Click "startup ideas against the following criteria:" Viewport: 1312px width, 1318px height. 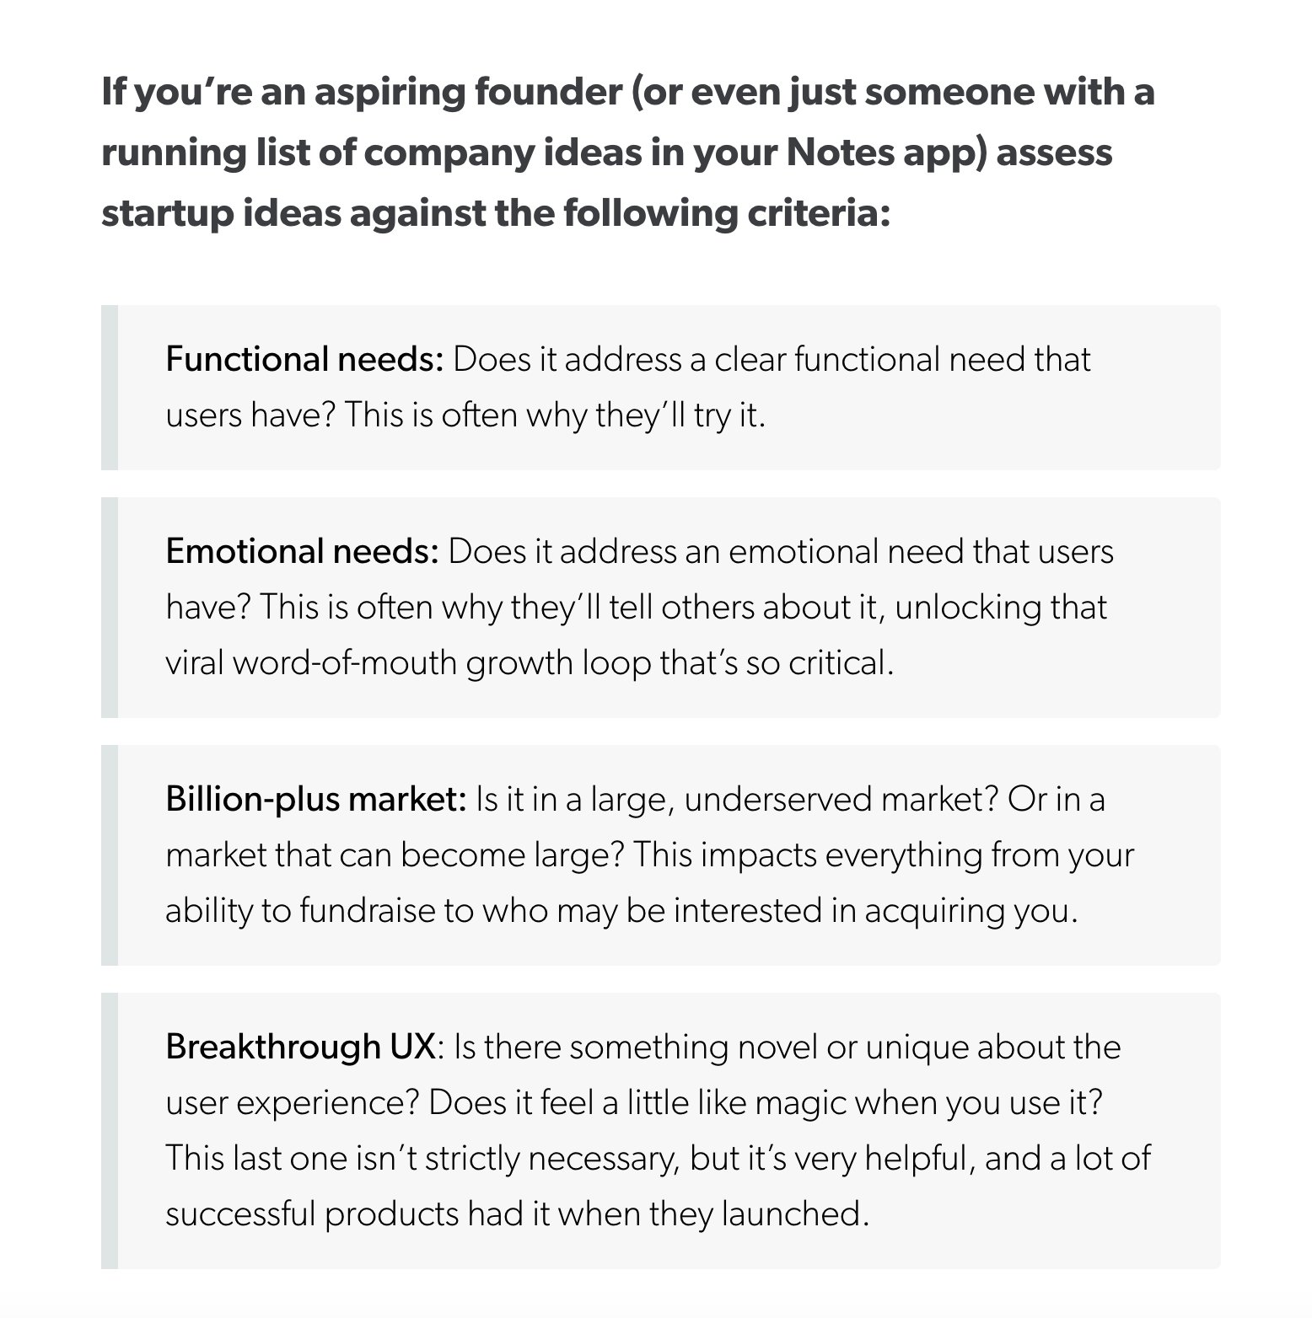coord(495,213)
